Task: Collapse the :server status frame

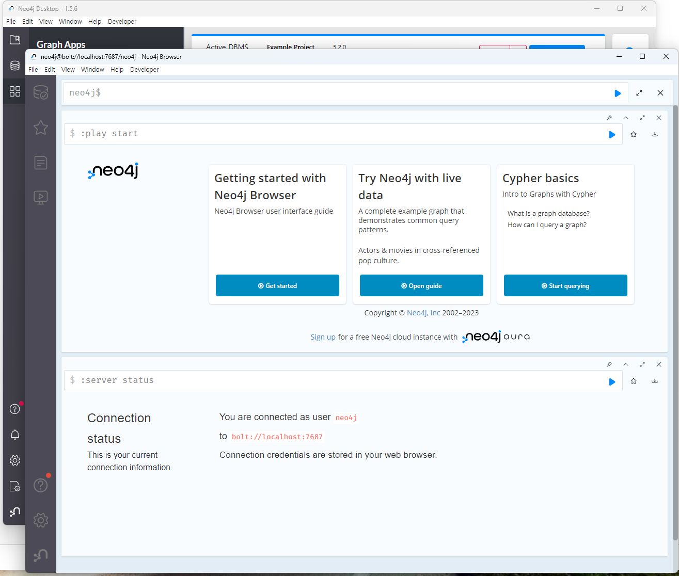Action: click(x=626, y=364)
